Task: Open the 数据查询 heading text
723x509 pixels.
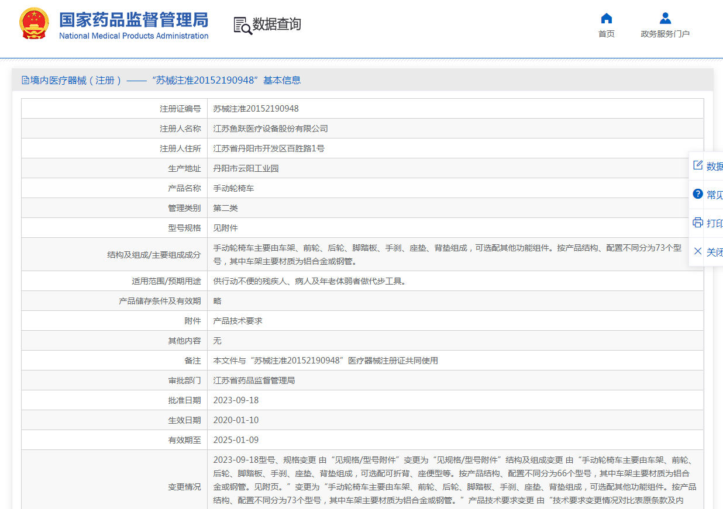Action: 277,25
